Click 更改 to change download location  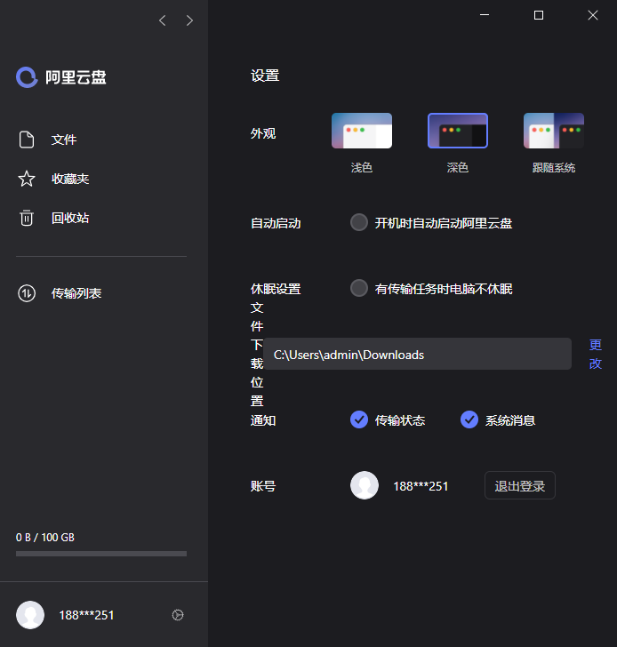point(595,354)
